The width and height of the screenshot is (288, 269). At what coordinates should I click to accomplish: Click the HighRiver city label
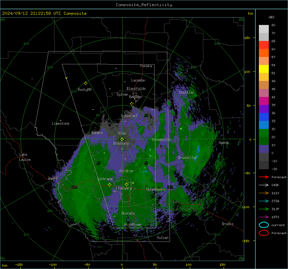[133, 225]
